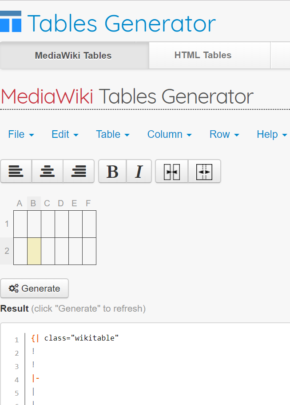Click the Tables Generator logo icon

tap(11, 22)
